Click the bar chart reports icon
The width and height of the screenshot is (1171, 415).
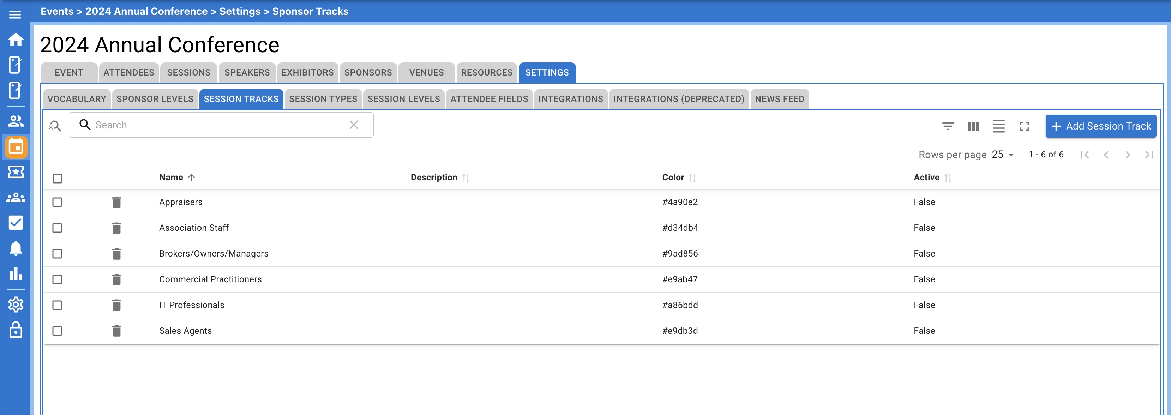[x=15, y=274]
